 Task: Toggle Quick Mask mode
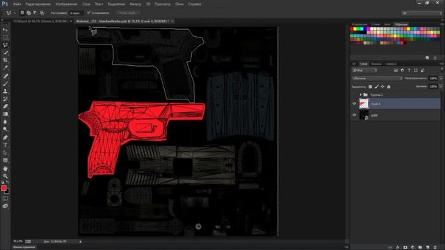(x=5, y=199)
